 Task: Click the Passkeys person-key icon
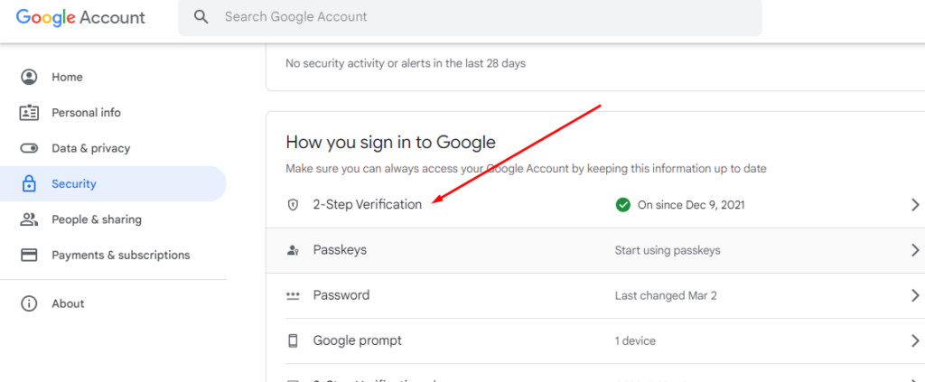click(293, 250)
